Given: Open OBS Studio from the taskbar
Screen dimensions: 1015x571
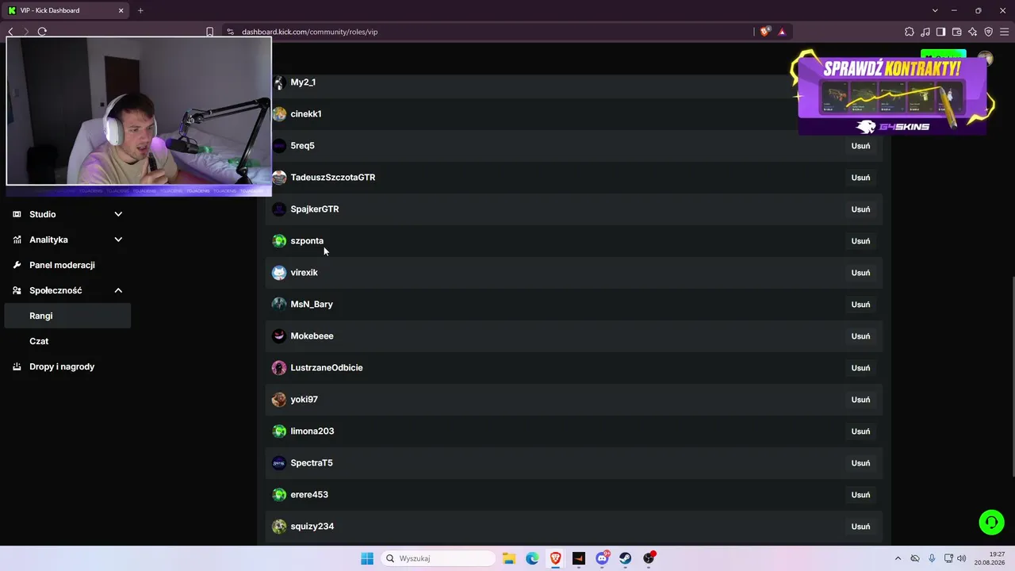Looking at the screenshot, I should [649, 558].
